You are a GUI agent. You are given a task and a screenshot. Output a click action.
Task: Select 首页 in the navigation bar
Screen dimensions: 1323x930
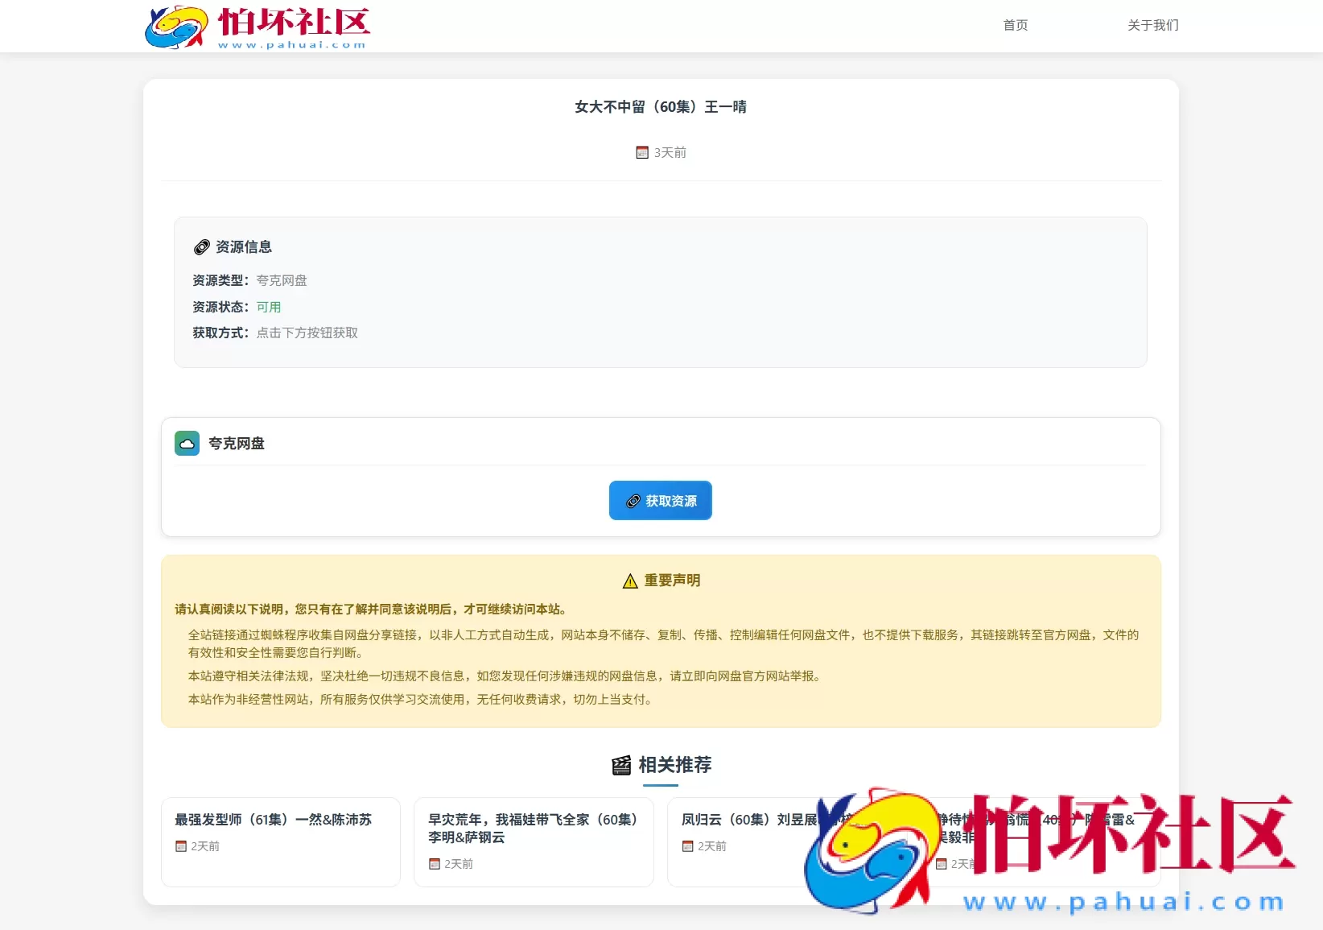pos(1015,25)
